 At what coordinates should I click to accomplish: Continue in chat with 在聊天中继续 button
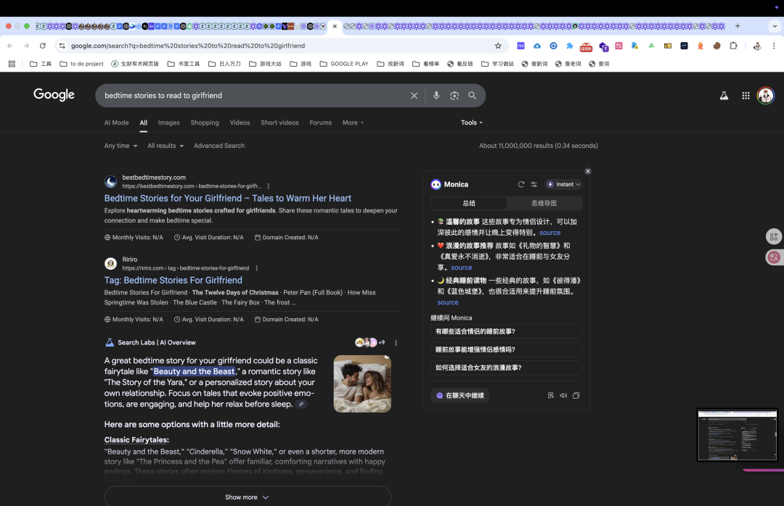(460, 396)
